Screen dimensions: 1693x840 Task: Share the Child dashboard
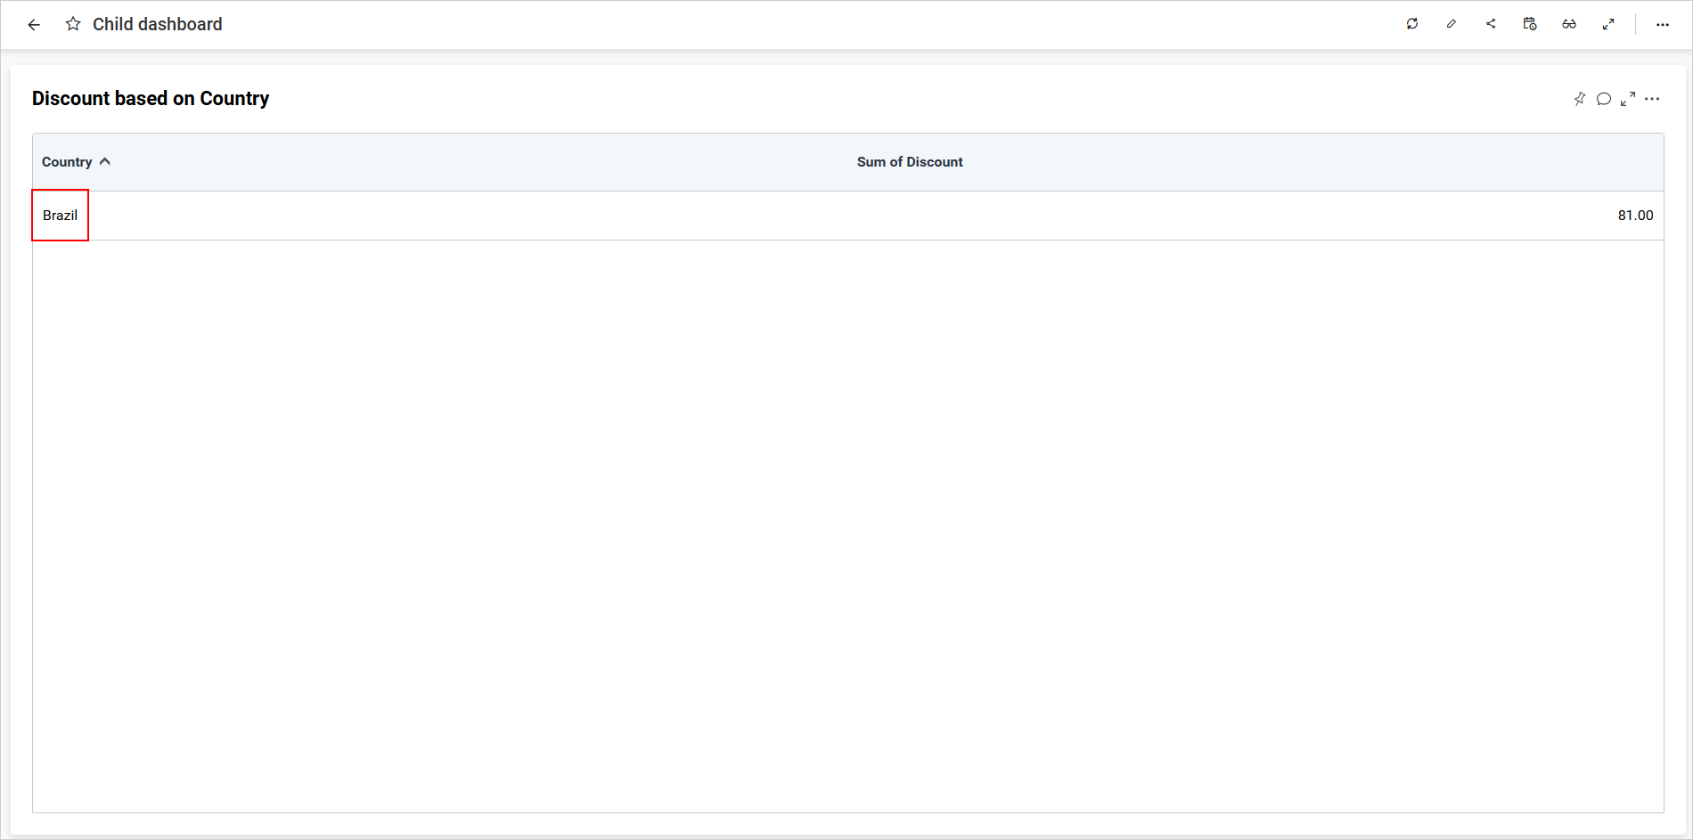point(1491,24)
